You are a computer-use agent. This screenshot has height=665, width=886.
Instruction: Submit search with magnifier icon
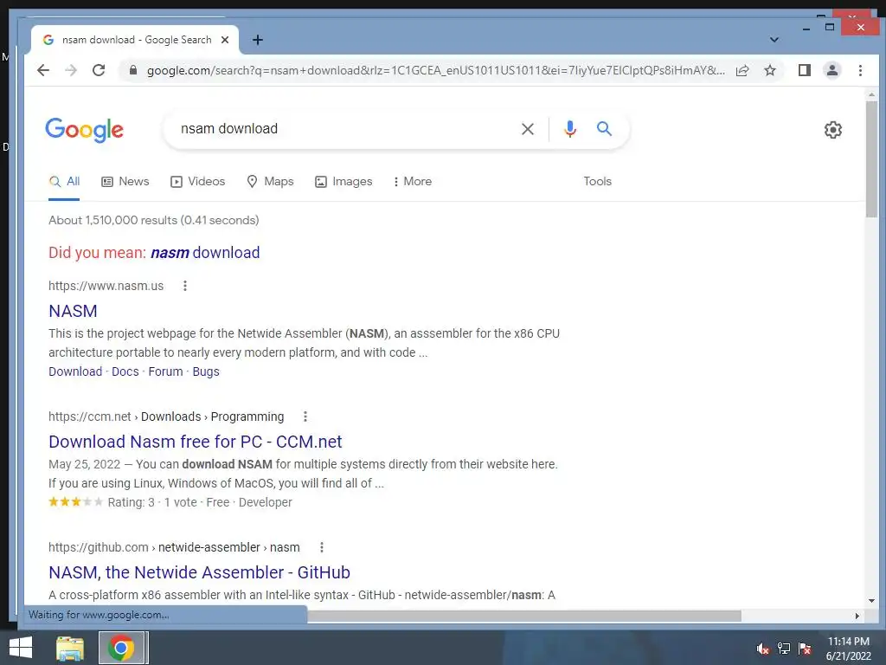604,128
